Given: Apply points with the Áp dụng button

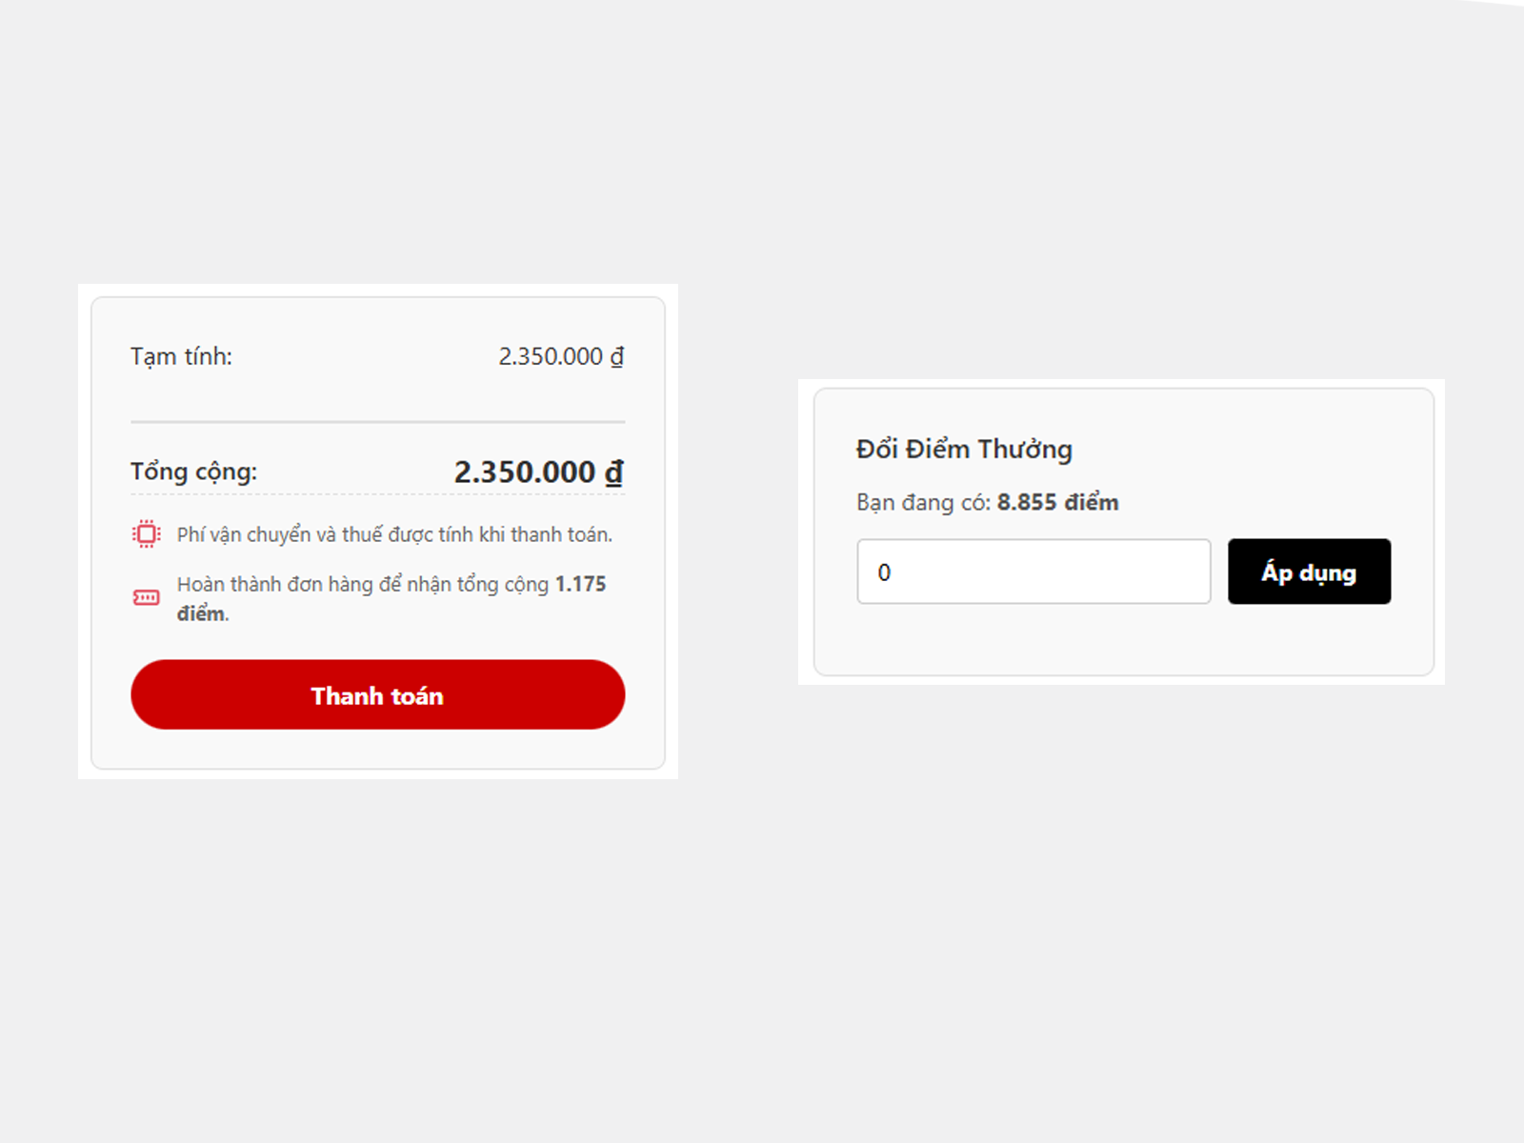Looking at the screenshot, I should 1309,571.
